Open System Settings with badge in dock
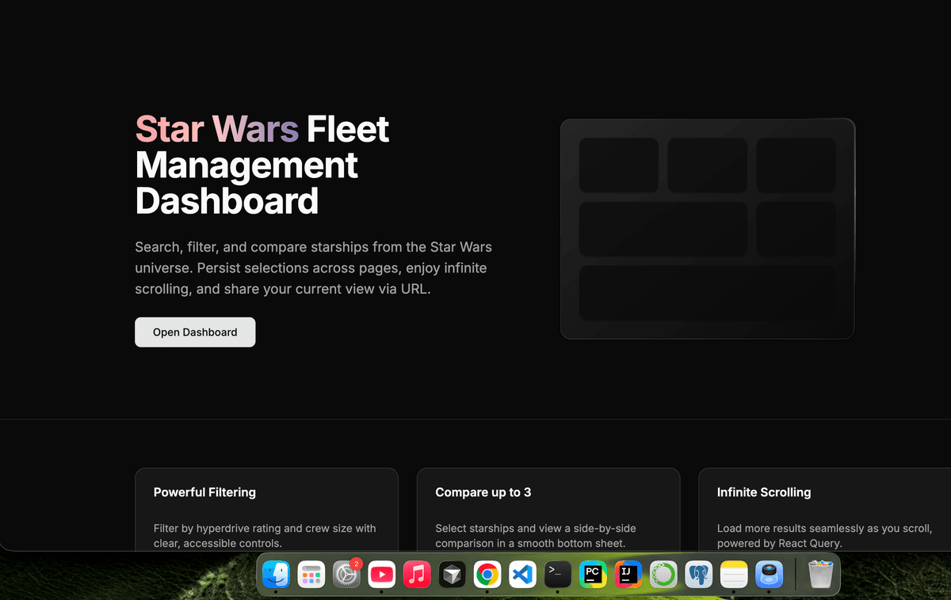951x600 pixels. click(x=347, y=574)
